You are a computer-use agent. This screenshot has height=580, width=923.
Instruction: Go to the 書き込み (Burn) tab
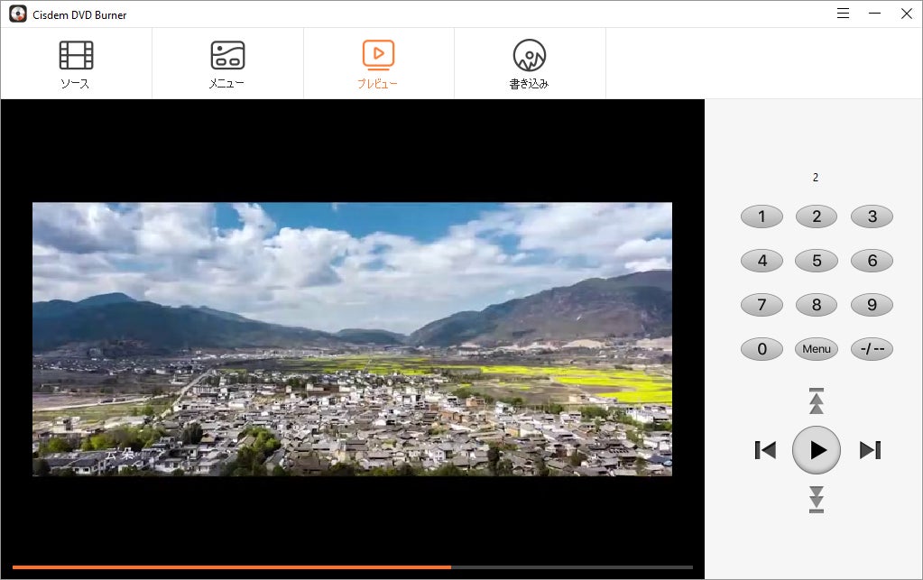click(530, 63)
